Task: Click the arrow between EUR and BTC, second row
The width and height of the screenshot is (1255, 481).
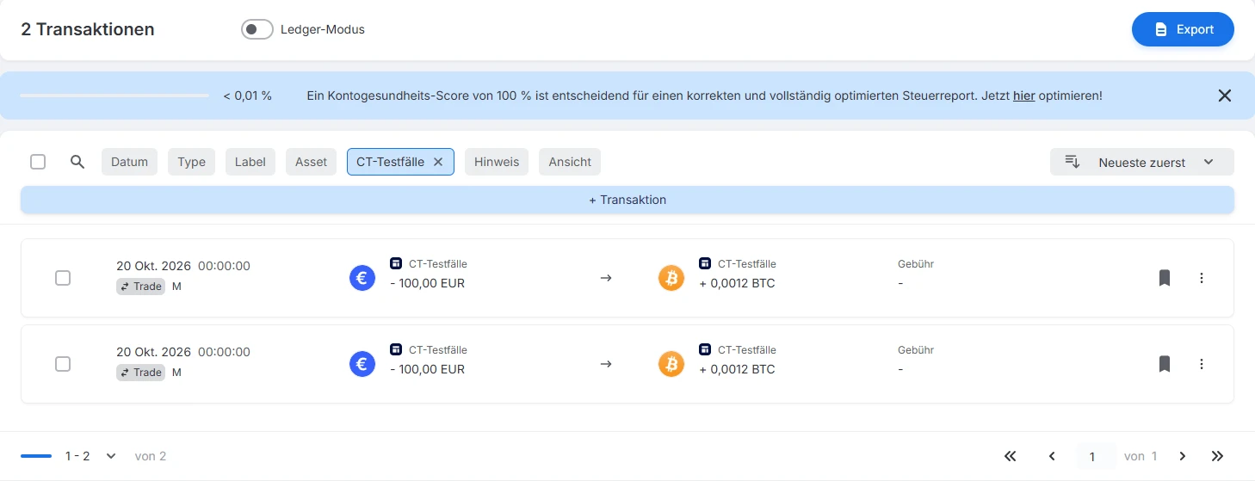Action: pyautogui.click(x=606, y=364)
